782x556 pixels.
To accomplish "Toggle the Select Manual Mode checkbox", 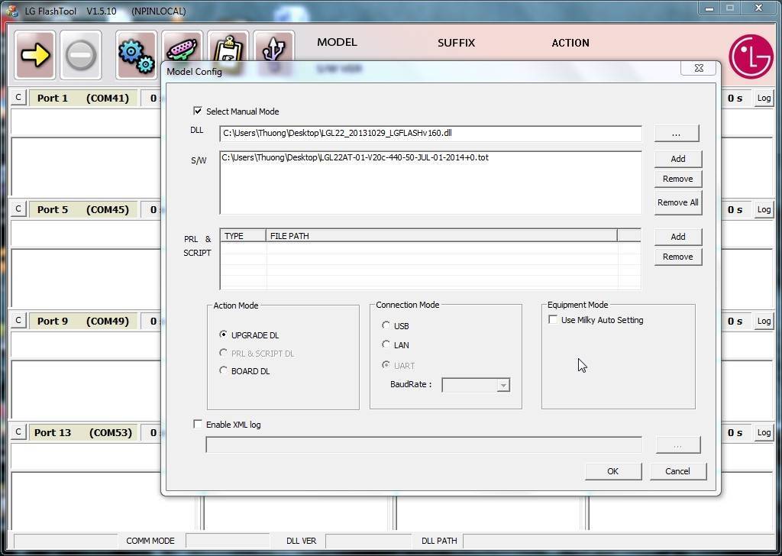I will pos(198,111).
